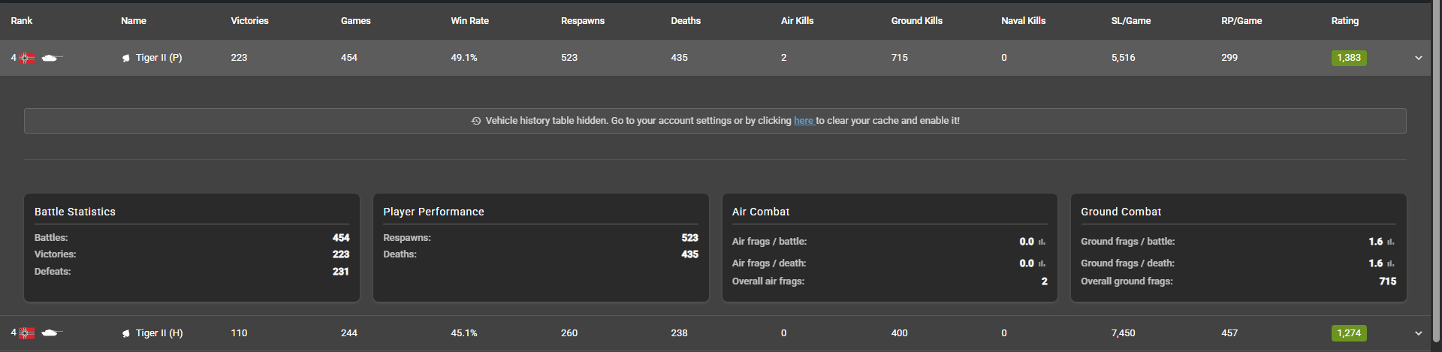
Task: Click the German flag icon in Tiger II (P) row
Action: point(27,58)
